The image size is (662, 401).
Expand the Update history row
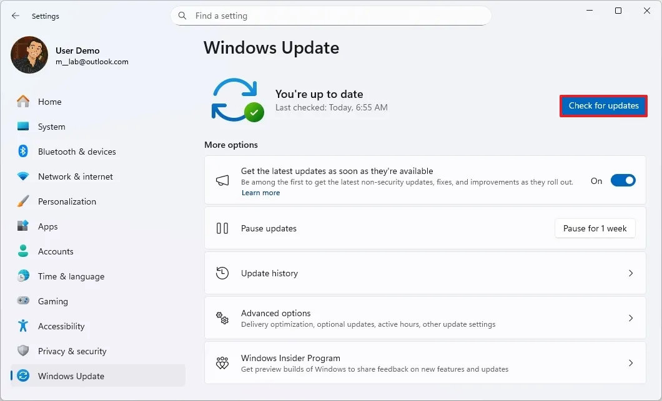(x=631, y=273)
